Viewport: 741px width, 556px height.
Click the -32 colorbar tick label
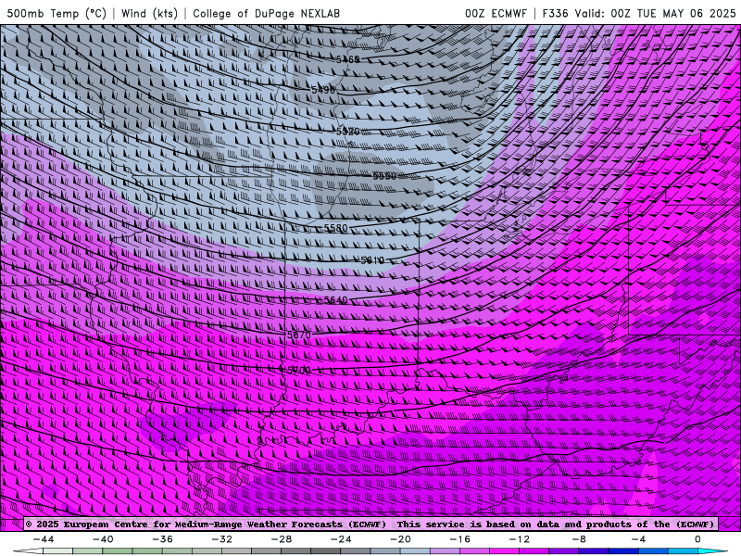pyautogui.click(x=222, y=539)
